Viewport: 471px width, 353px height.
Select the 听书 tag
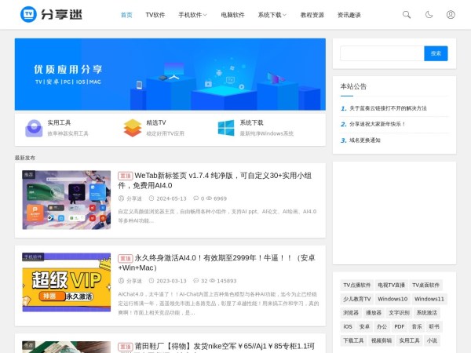(x=434, y=326)
